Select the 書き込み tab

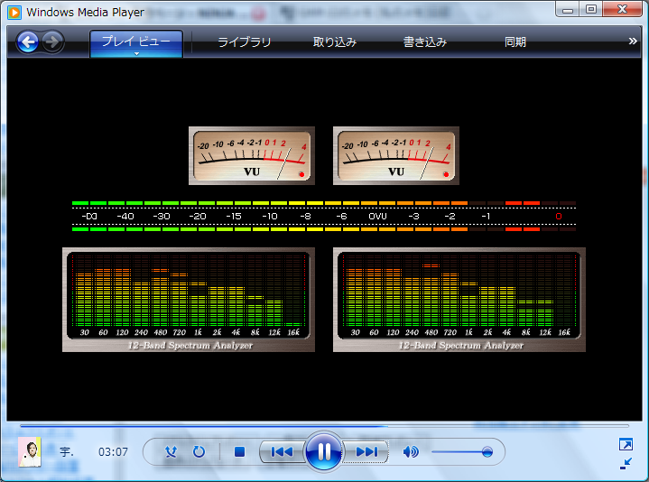click(424, 42)
